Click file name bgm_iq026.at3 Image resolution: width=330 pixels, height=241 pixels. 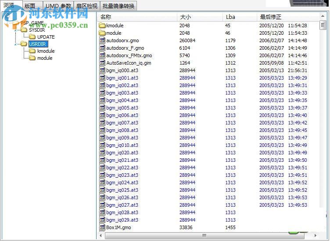click(122, 197)
